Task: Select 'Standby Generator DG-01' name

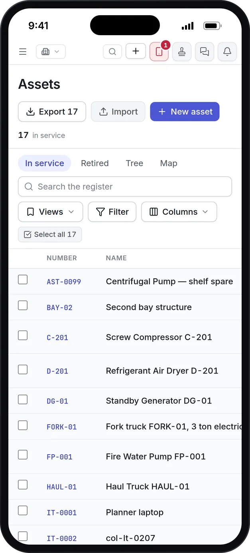Action: pos(159,401)
